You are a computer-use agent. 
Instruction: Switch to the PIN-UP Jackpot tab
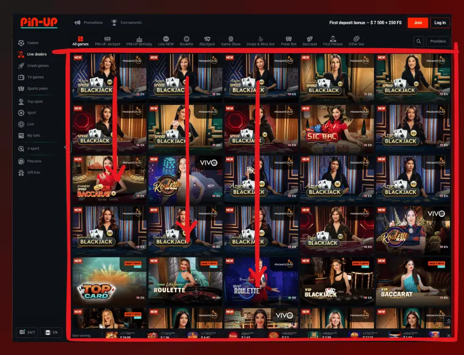108,41
